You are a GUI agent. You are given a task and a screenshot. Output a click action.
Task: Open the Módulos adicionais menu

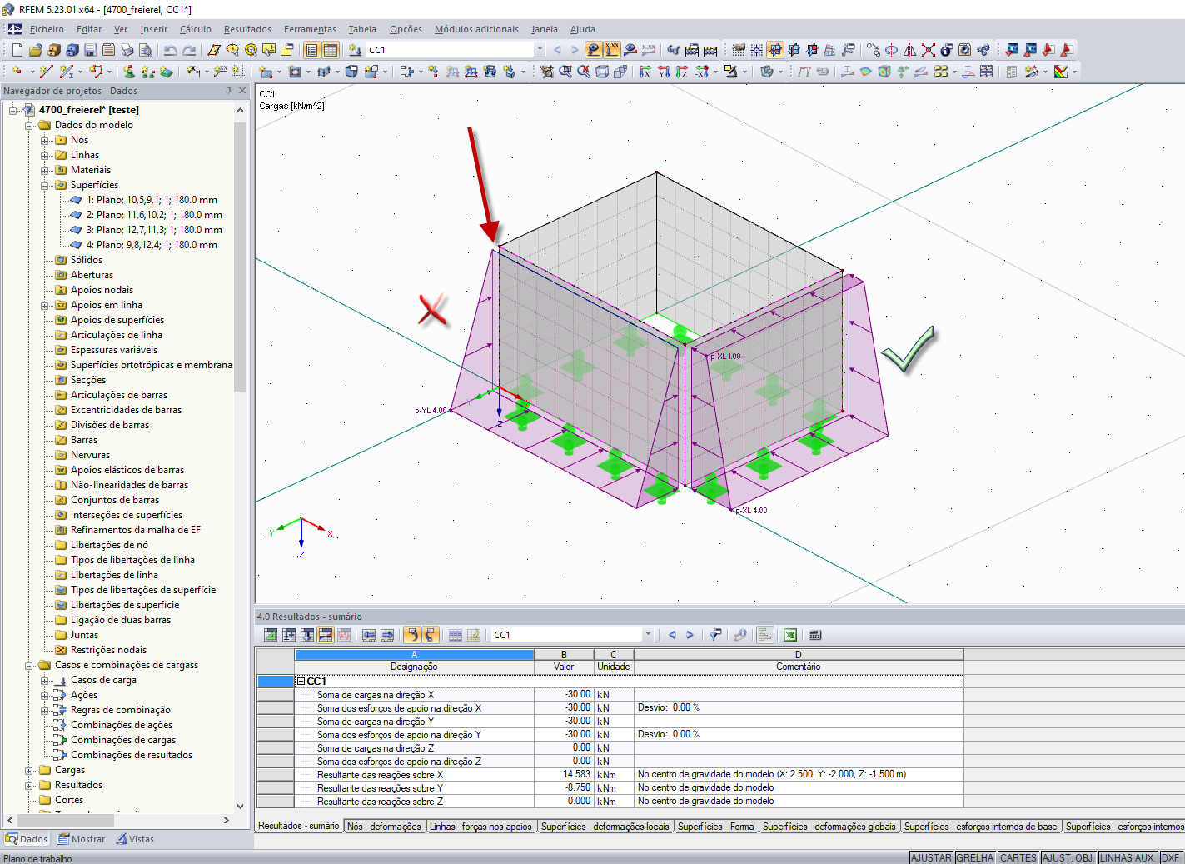476,29
